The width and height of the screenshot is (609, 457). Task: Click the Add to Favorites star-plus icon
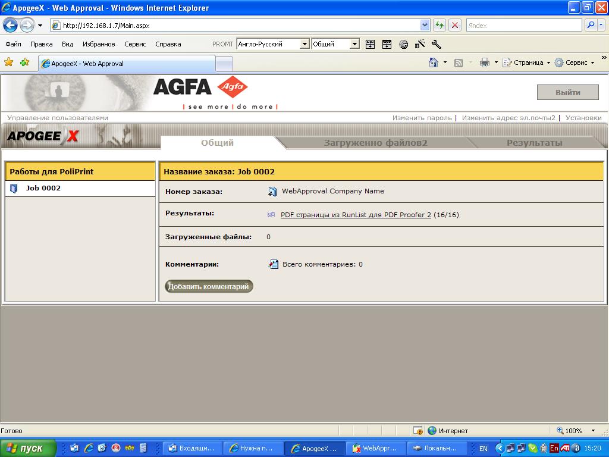[x=24, y=62]
